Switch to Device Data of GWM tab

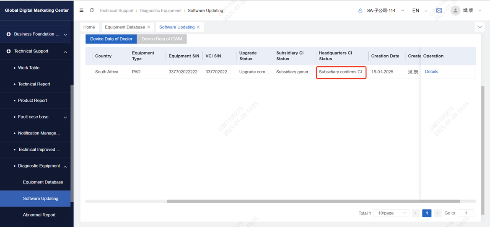tap(162, 39)
